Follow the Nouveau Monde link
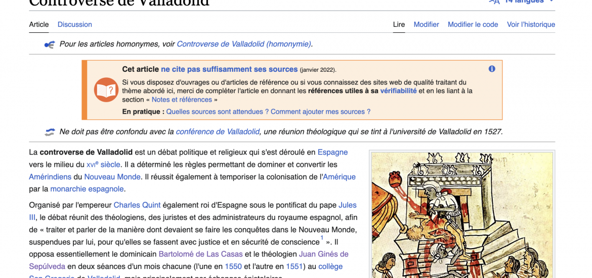592x278 pixels. (112, 177)
